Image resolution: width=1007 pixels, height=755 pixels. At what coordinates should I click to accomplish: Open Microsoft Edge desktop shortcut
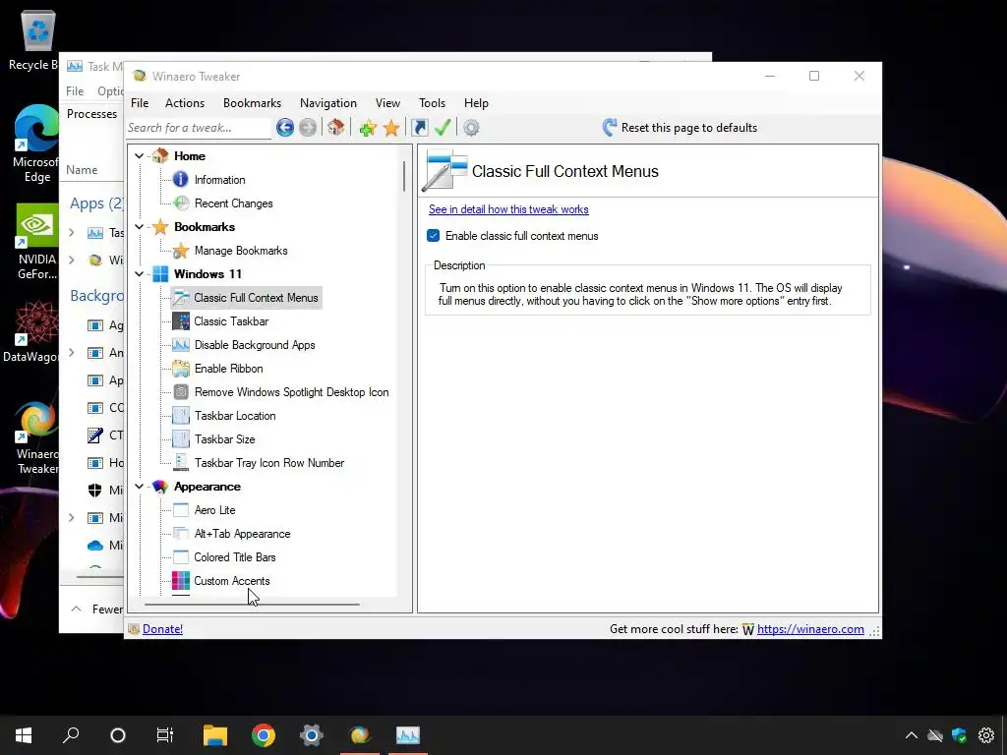36,144
